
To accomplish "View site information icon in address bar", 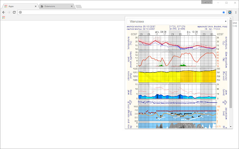I will (21, 12).
